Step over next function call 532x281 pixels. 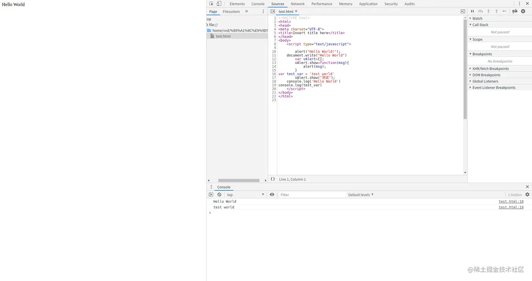[x=480, y=12]
